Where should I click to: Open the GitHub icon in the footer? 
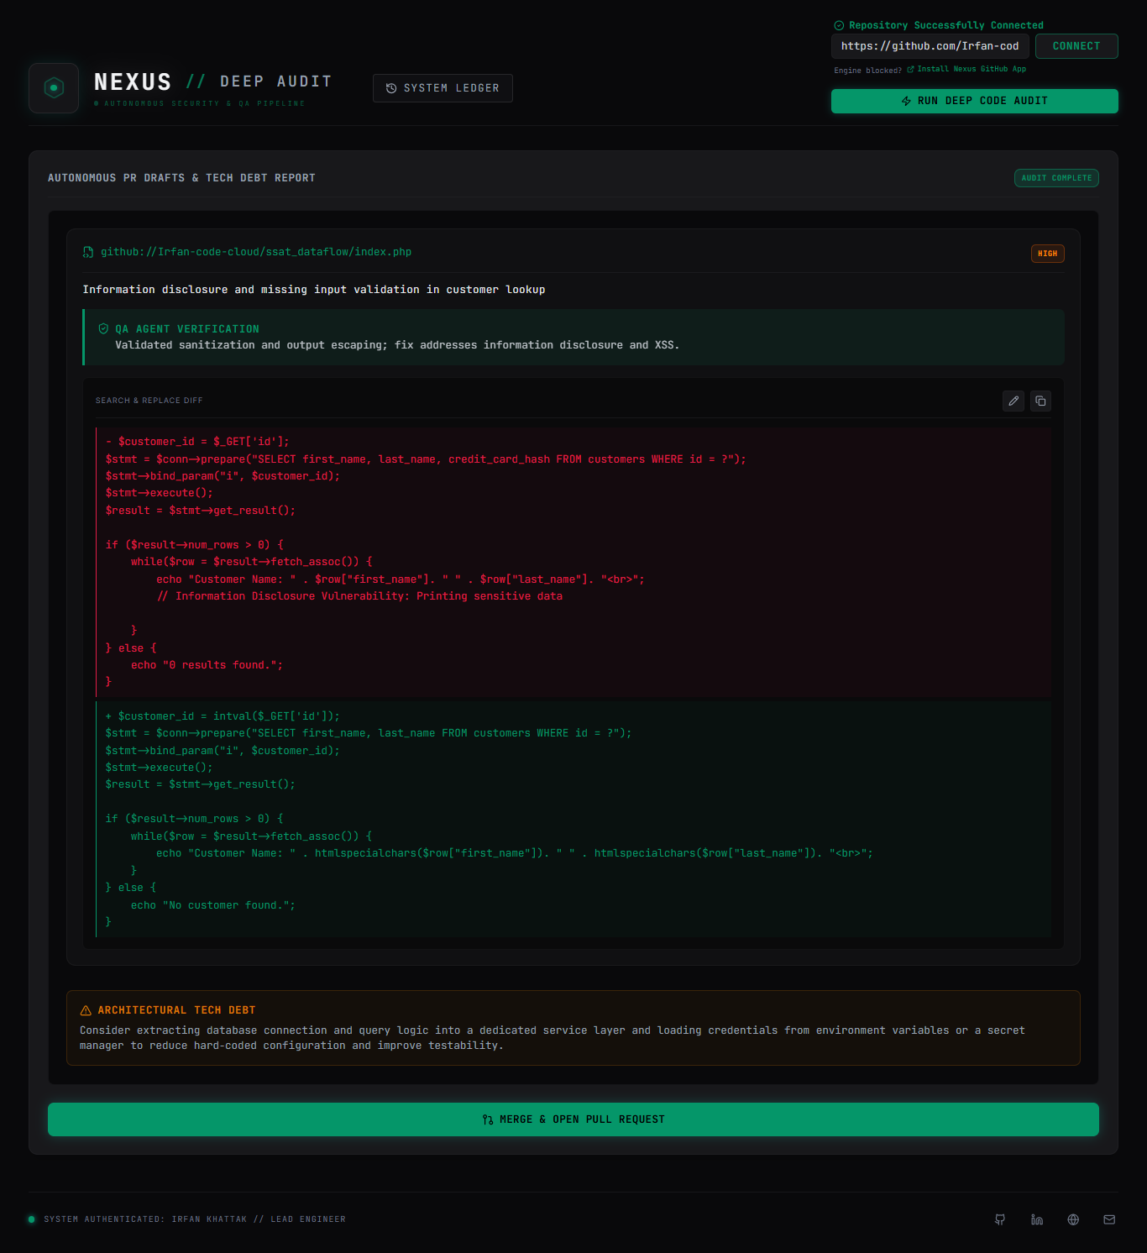(1000, 1219)
